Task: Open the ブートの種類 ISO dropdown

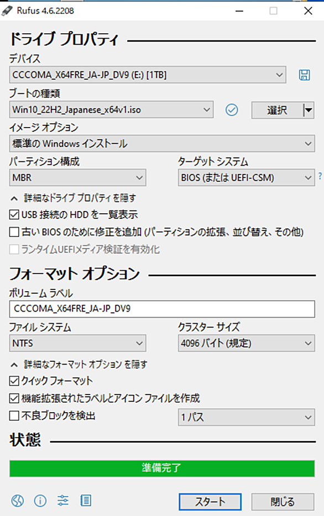Action: [111, 109]
